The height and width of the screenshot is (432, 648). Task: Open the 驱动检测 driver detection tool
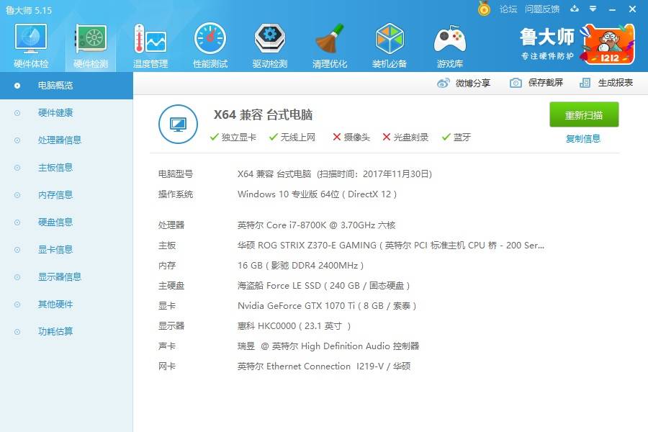tap(269, 43)
